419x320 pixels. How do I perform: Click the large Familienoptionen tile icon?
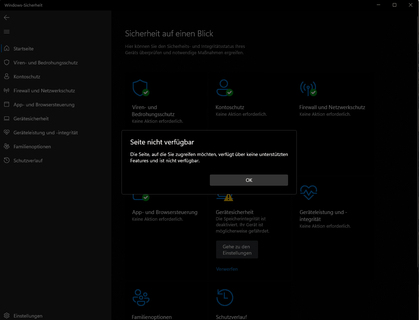(x=141, y=297)
